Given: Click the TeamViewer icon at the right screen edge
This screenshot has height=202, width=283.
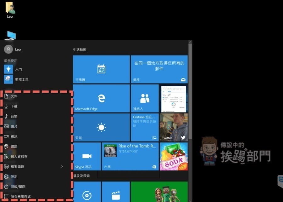Looking at the screenshot, I should tap(280, 181).
